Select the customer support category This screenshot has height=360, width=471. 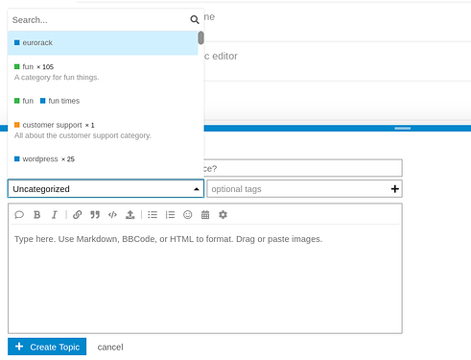(103, 130)
